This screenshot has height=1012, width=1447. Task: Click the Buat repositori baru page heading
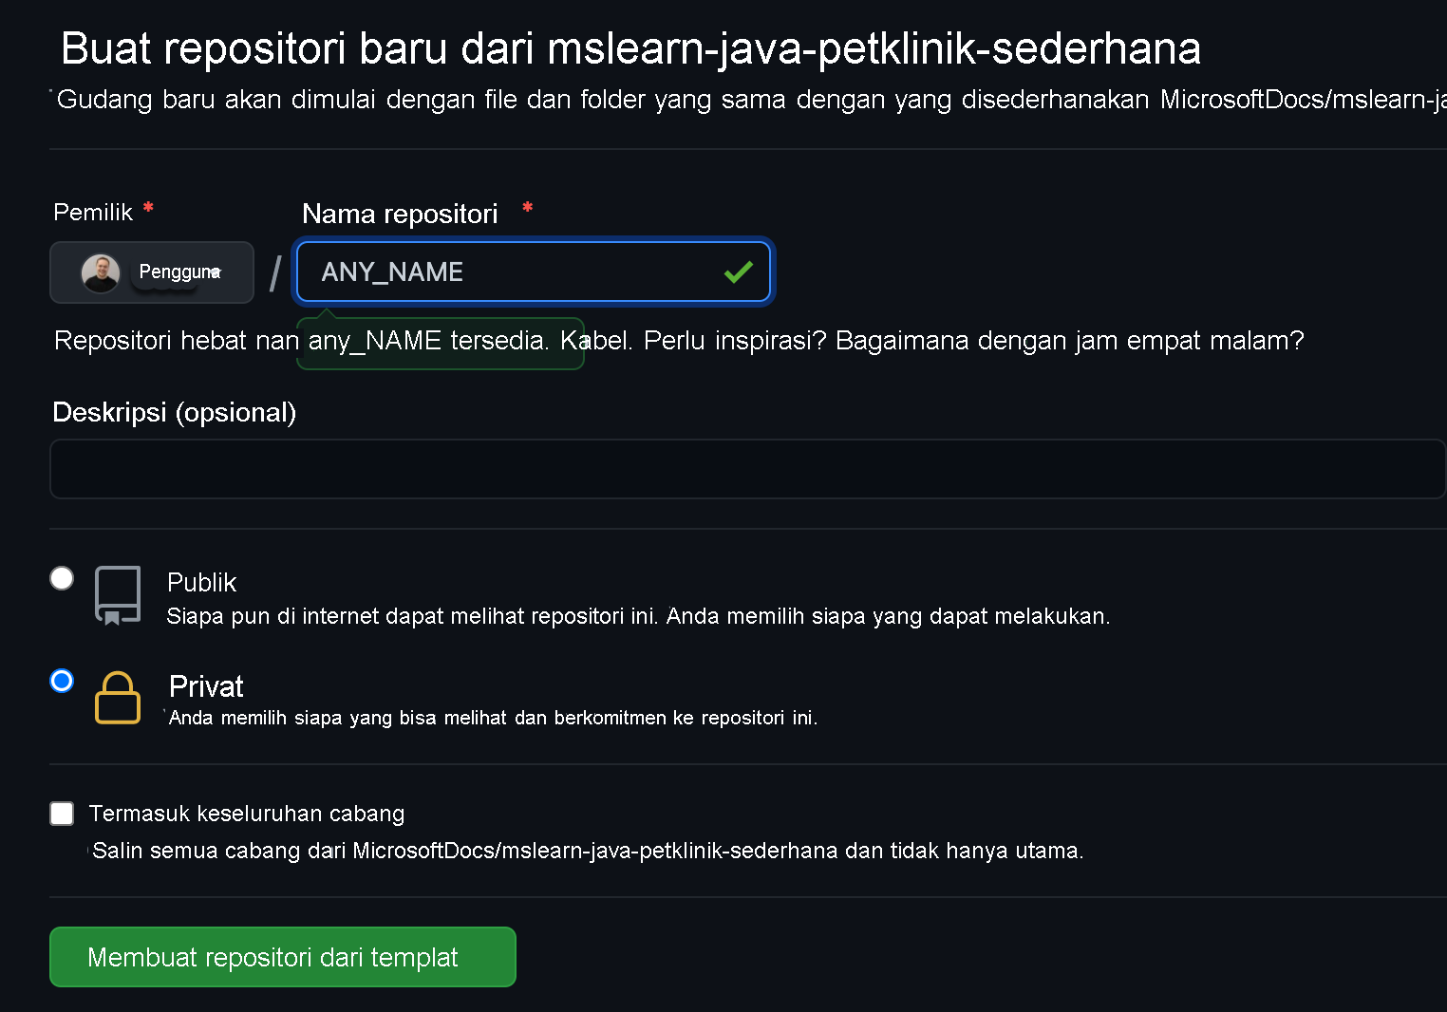coord(630,47)
